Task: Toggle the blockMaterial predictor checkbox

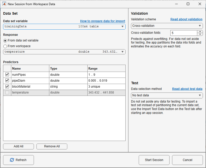Action: (x=7, y=86)
